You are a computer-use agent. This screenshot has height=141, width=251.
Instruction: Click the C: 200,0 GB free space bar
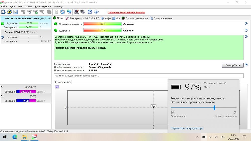tap(26, 92)
